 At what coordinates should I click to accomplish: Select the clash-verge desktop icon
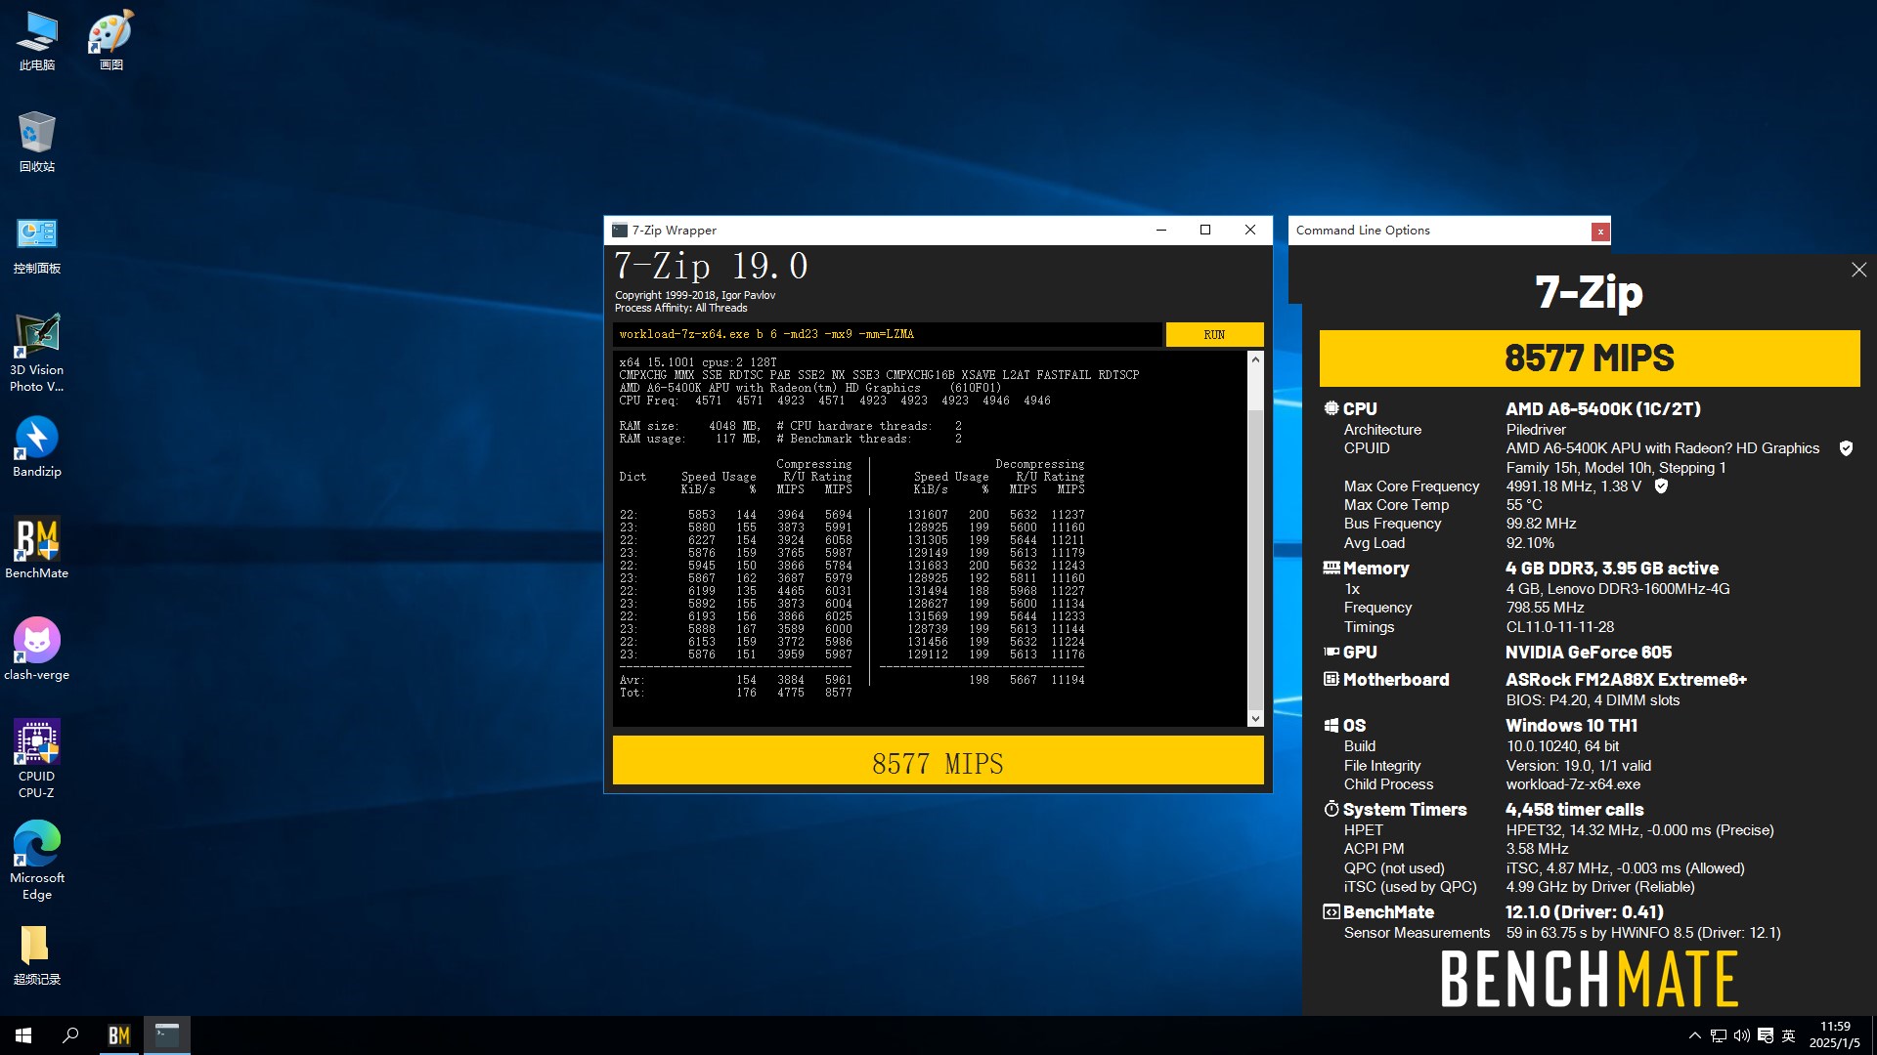point(37,651)
